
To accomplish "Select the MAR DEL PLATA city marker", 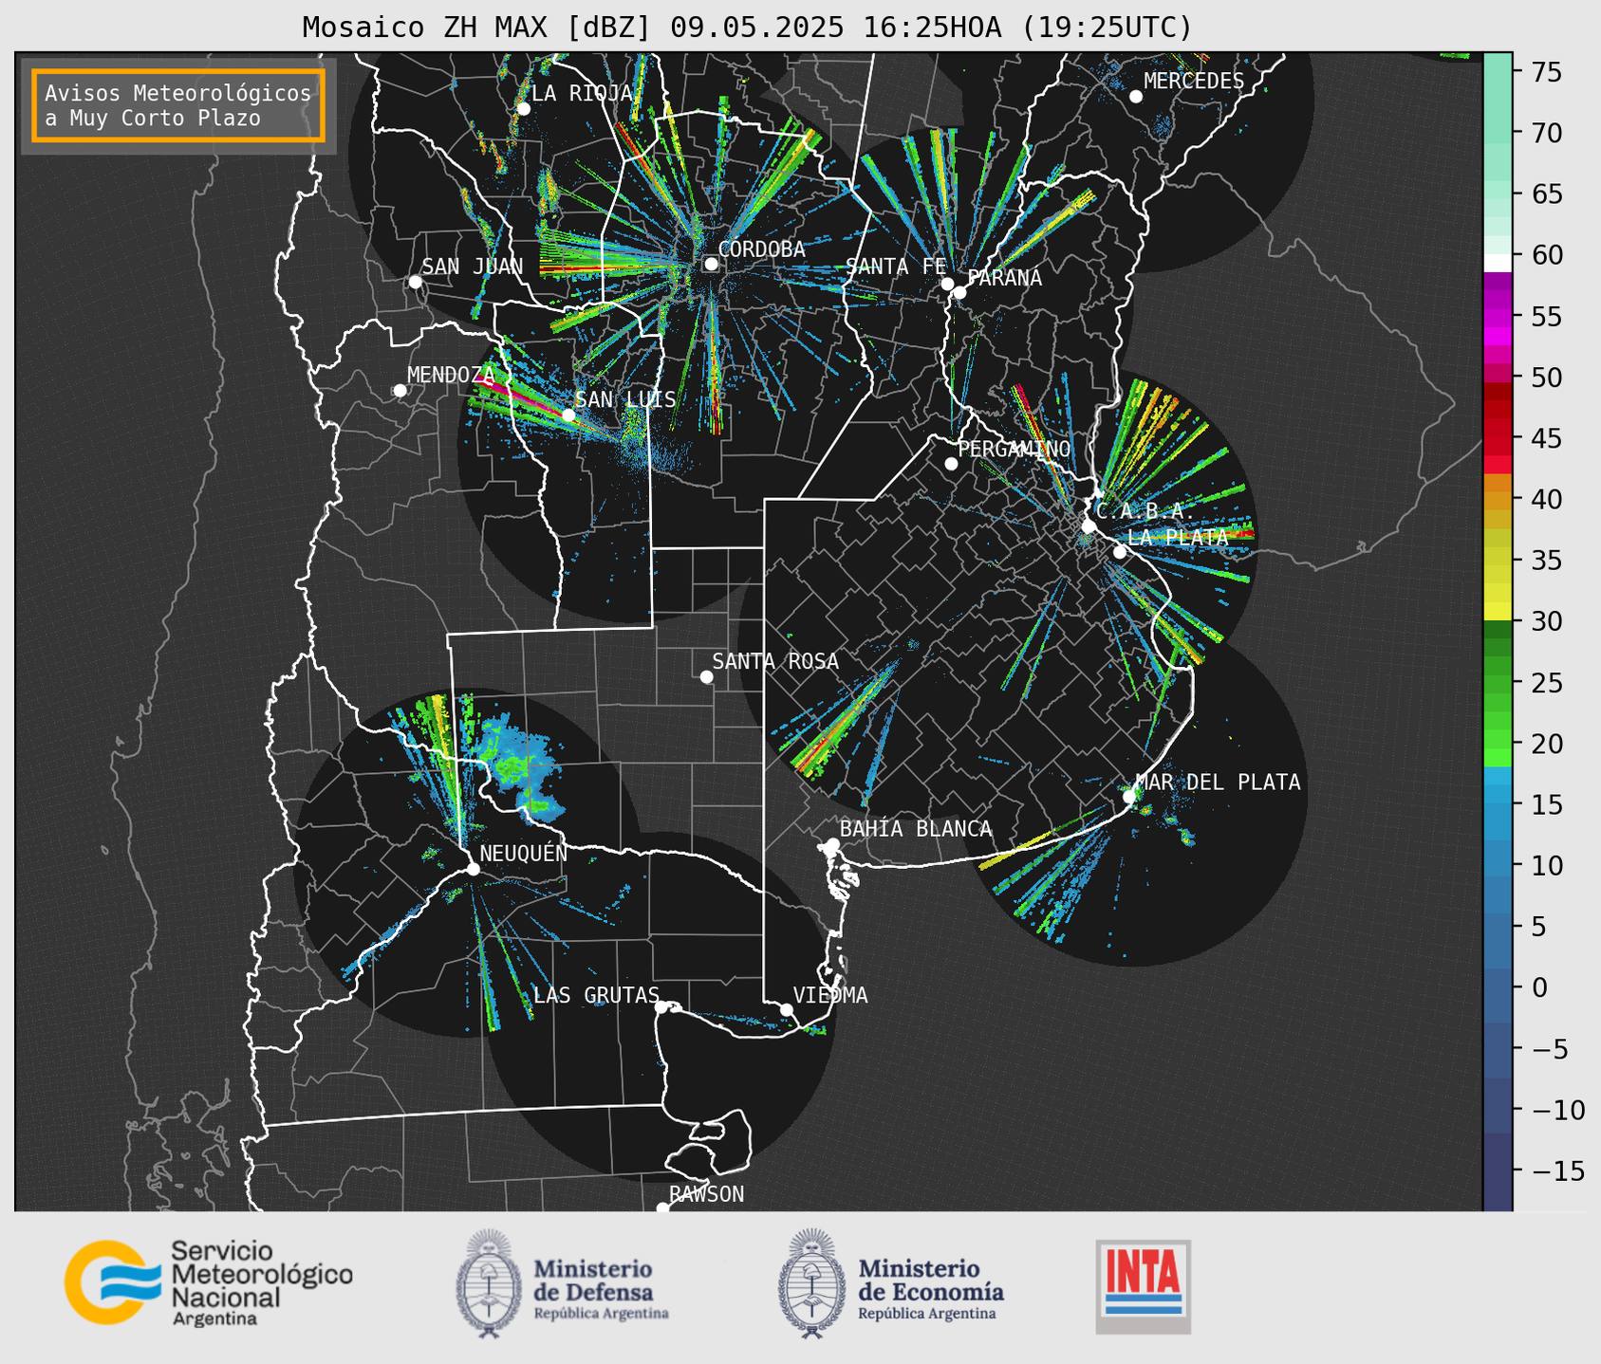I will pyautogui.click(x=1129, y=797).
